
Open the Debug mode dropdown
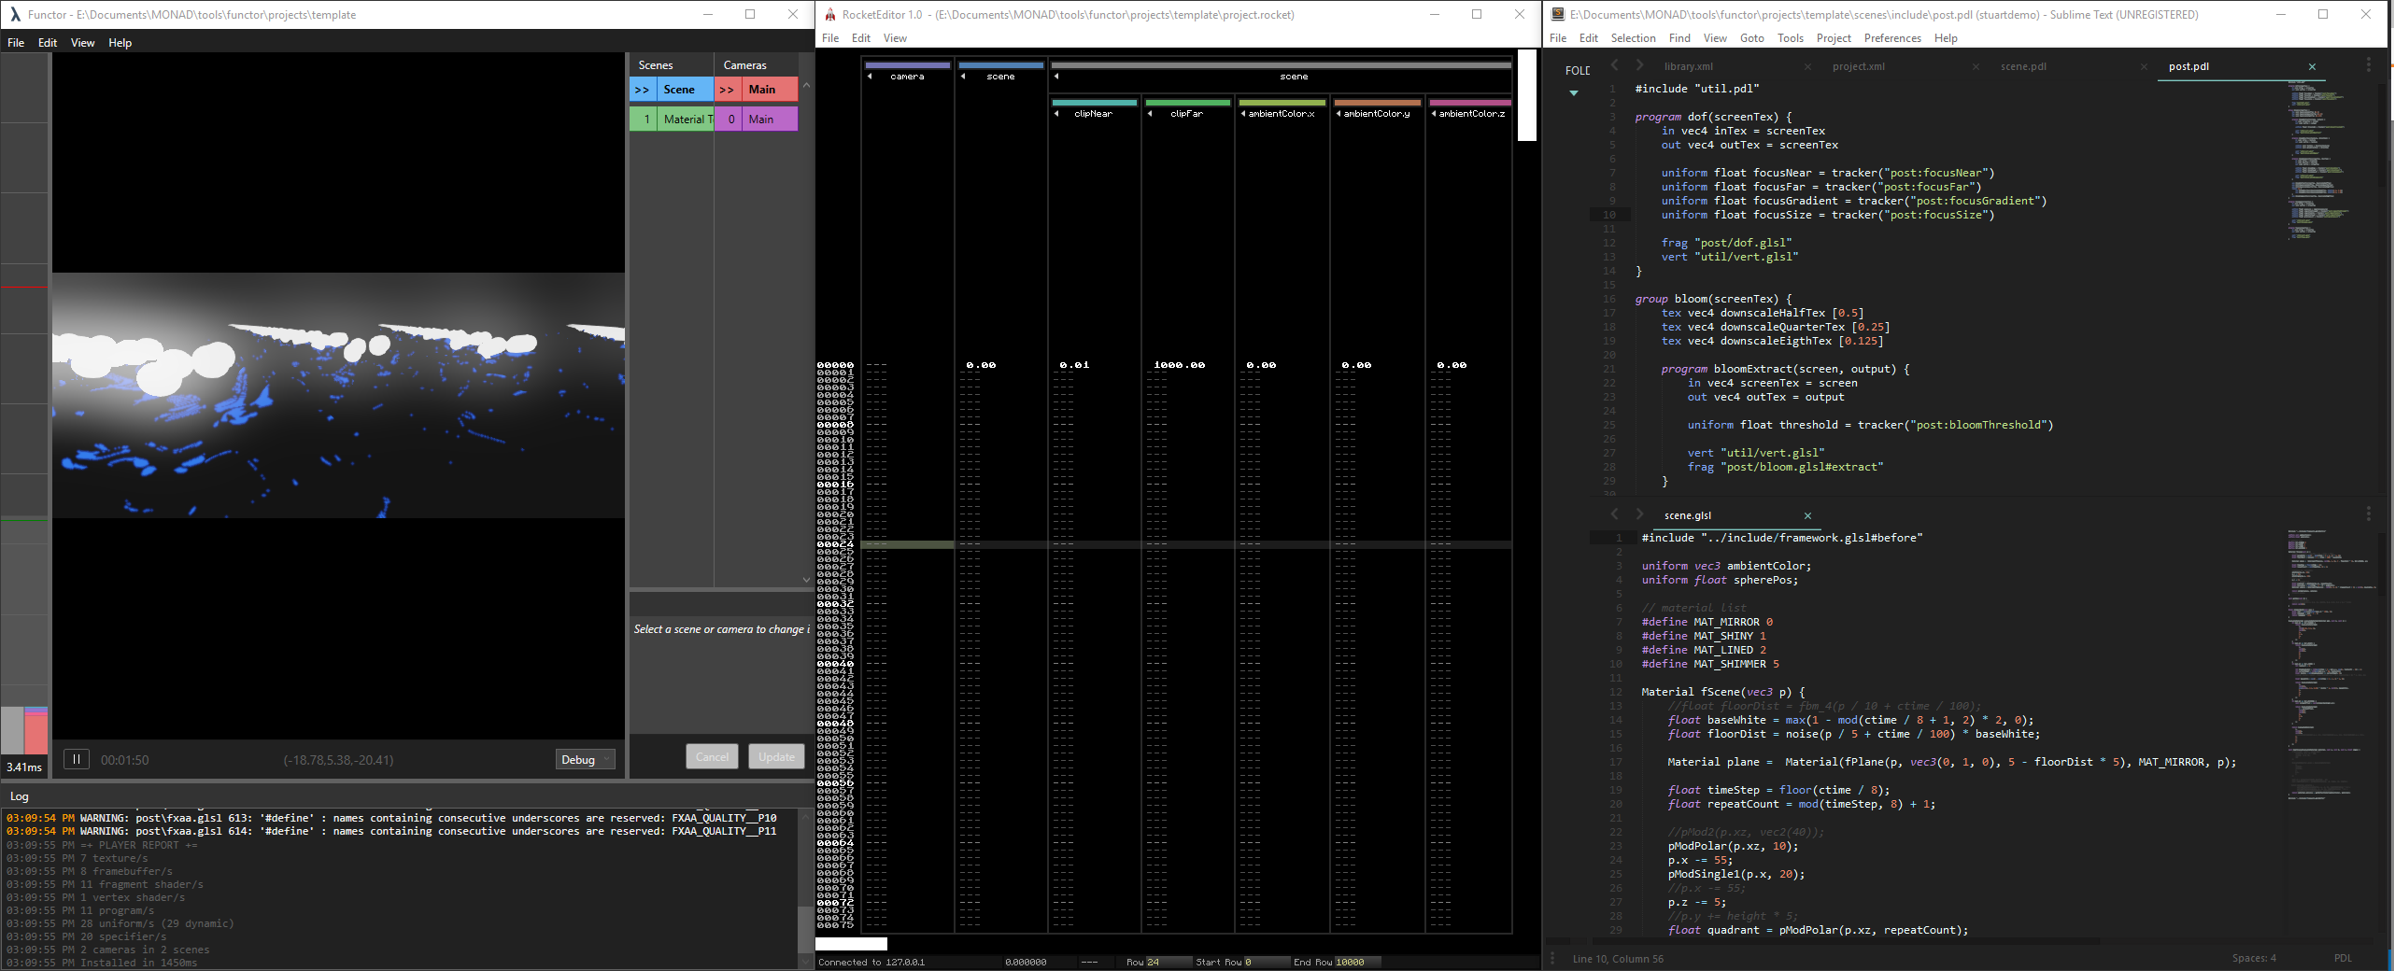585,759
